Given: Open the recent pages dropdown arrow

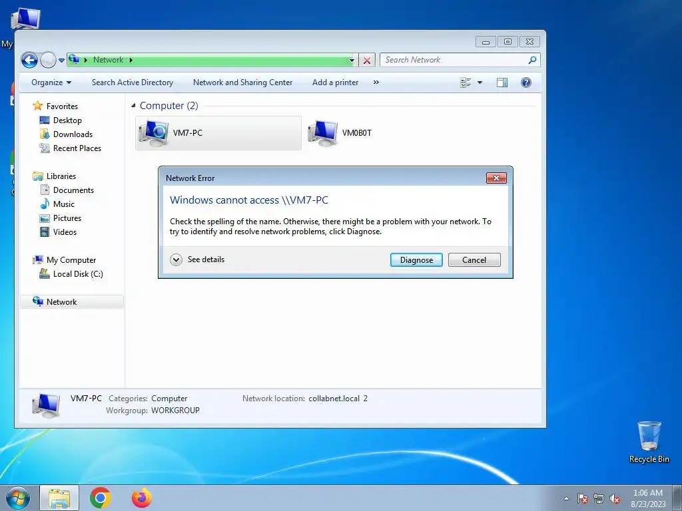Looking at the screenshot, I should click(x=61, y=61).
